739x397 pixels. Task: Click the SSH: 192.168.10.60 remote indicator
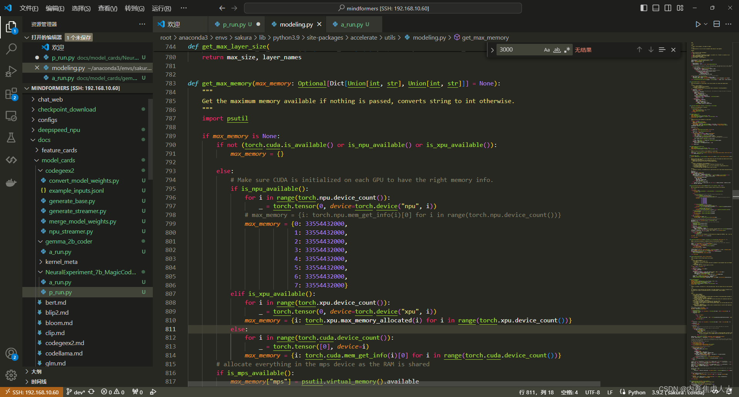31,392
